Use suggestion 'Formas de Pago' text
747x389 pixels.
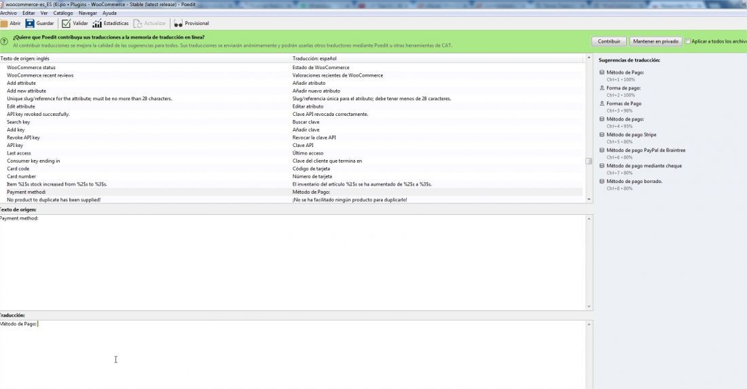coord(624,104)
